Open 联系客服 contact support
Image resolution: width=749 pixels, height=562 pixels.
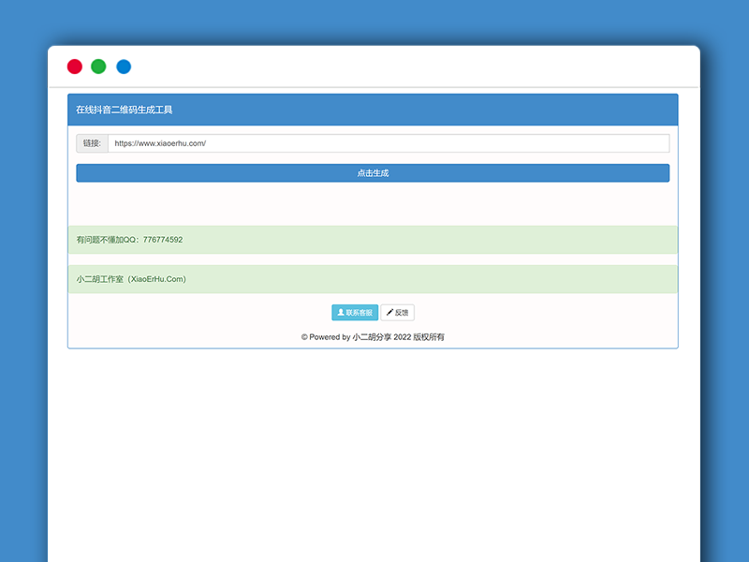click(355, 313)
